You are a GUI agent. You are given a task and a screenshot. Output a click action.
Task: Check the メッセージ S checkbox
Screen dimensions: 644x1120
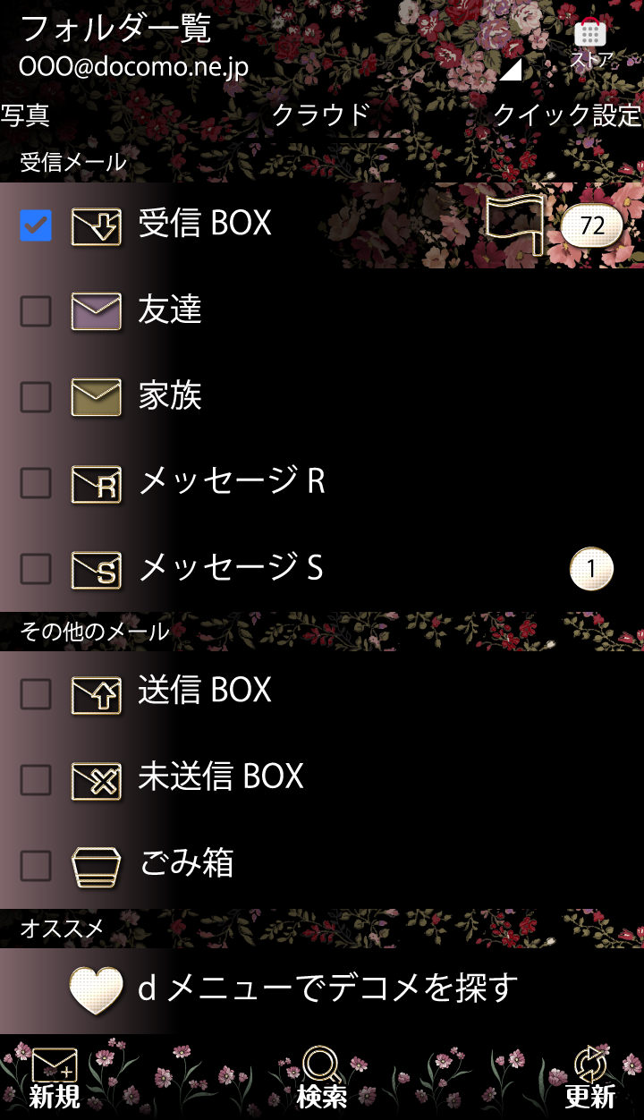(x=36, y=569)
